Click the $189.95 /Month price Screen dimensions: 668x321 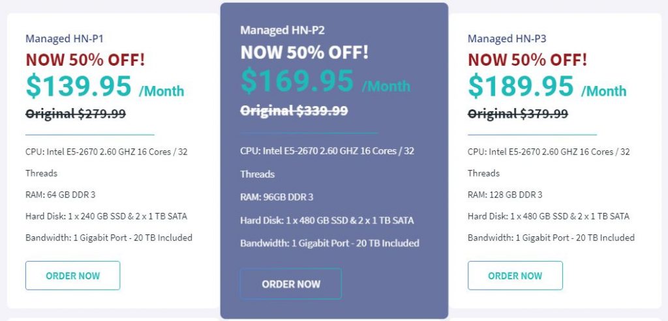547,87
